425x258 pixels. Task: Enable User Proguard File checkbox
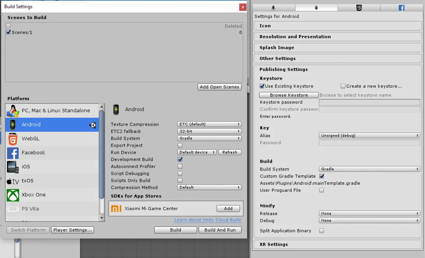[x=322, y=190]
